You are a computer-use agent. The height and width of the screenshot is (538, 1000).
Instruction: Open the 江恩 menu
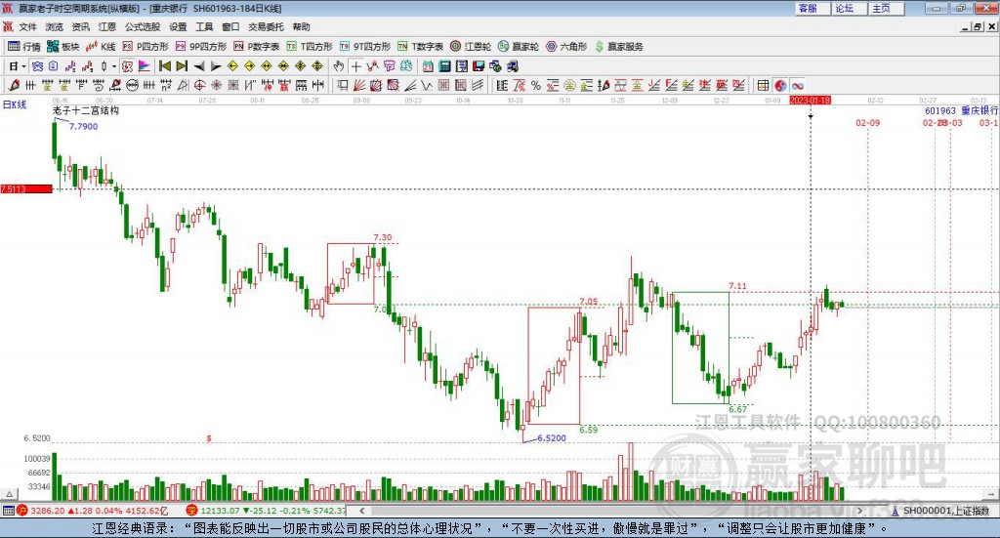pos(107,26)
